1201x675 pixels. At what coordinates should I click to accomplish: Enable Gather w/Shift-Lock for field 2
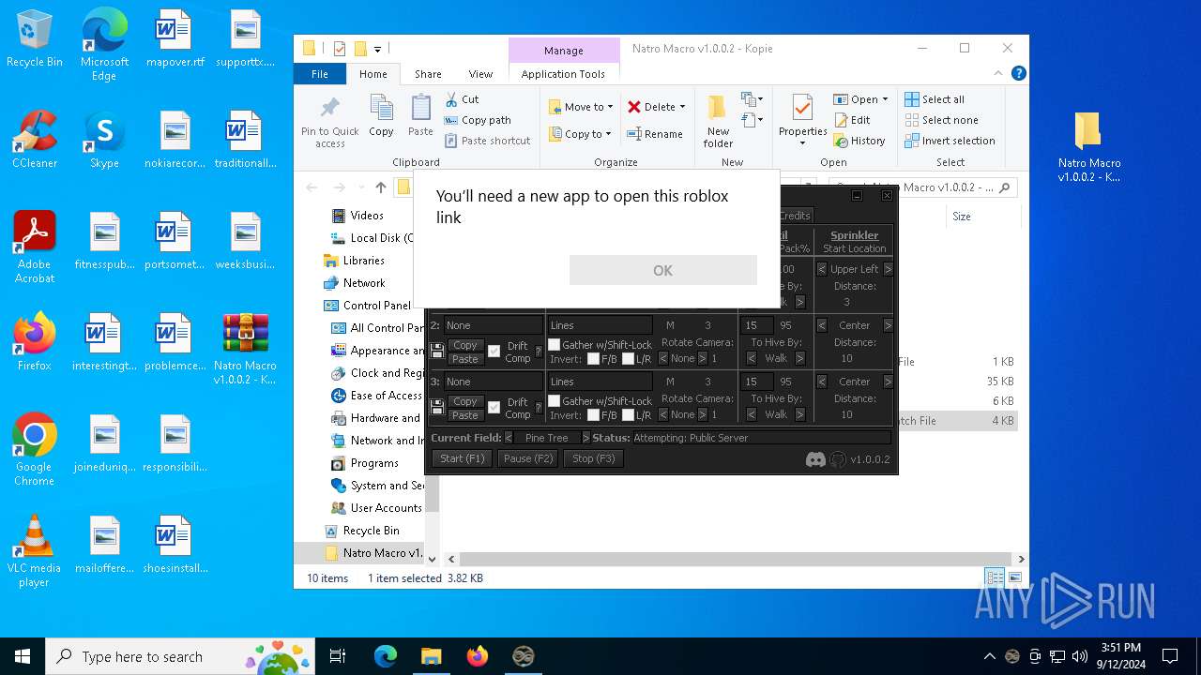pos(555,345)
